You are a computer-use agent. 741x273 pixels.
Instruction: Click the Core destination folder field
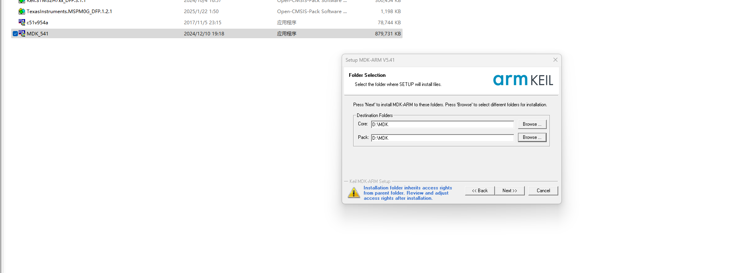[x=442, y=125]
